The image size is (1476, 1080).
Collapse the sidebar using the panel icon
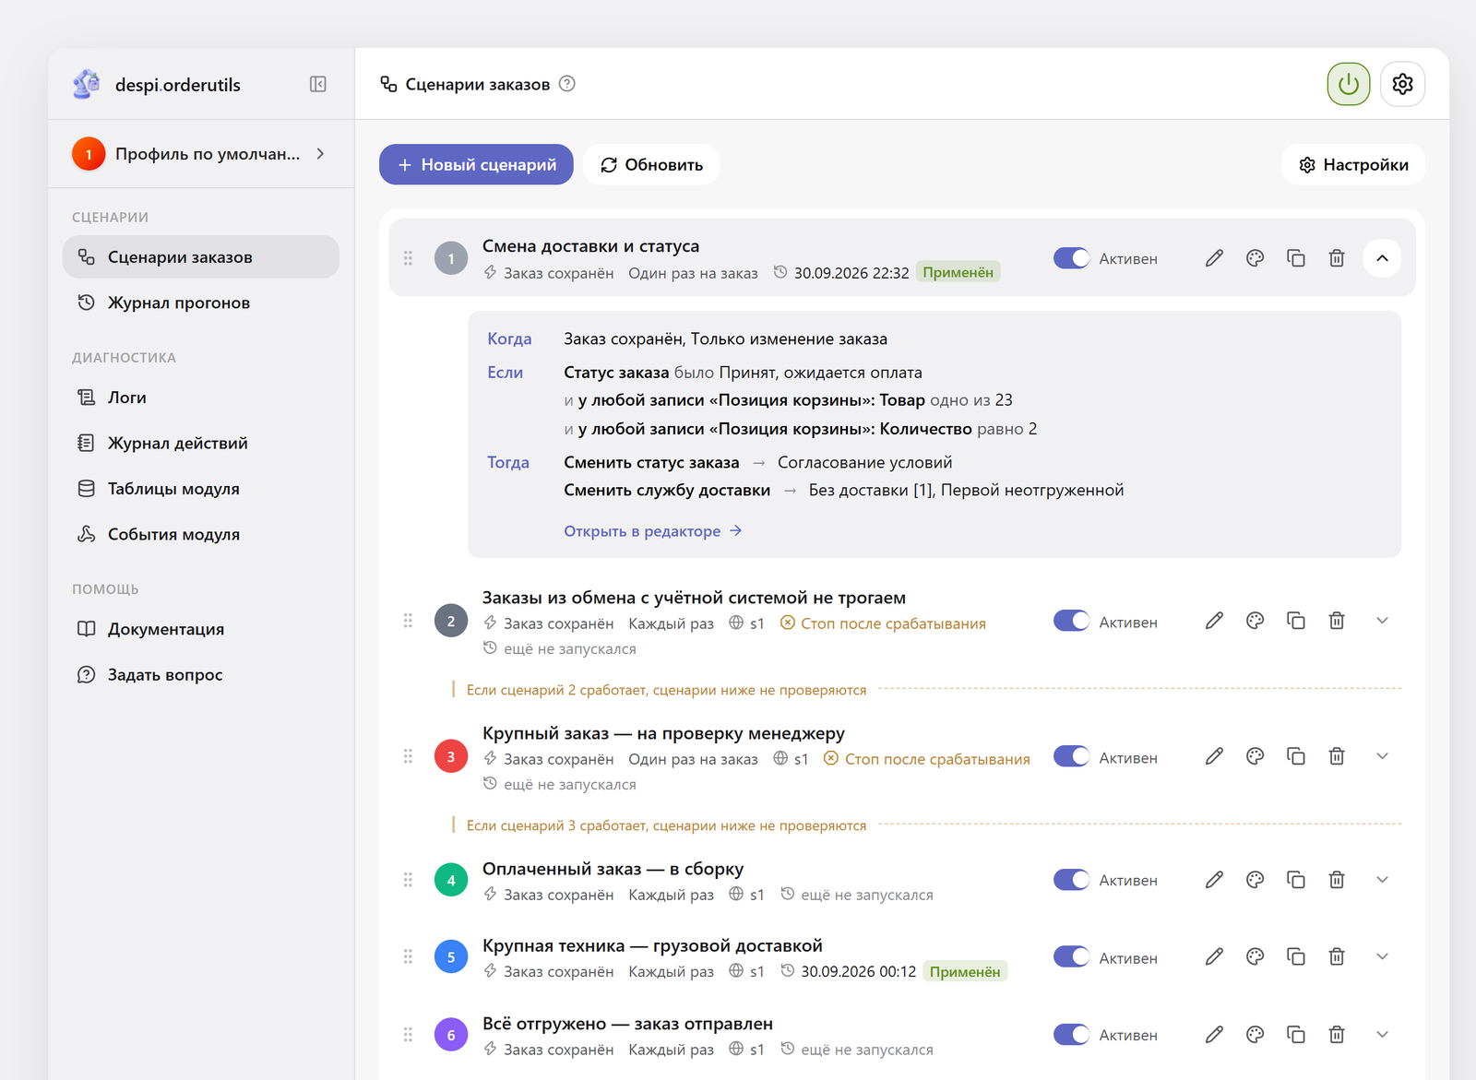click(x=318, y=84)
